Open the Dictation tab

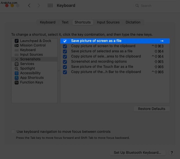(133, 22)
